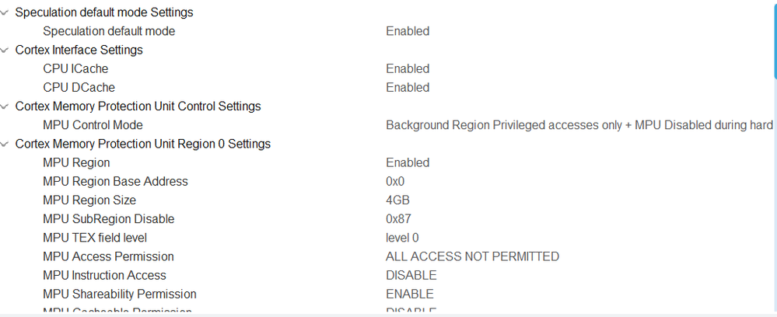Select the MPU Region Base Address row label
Viewport: 777px width, 317px height.
(115, 181)
